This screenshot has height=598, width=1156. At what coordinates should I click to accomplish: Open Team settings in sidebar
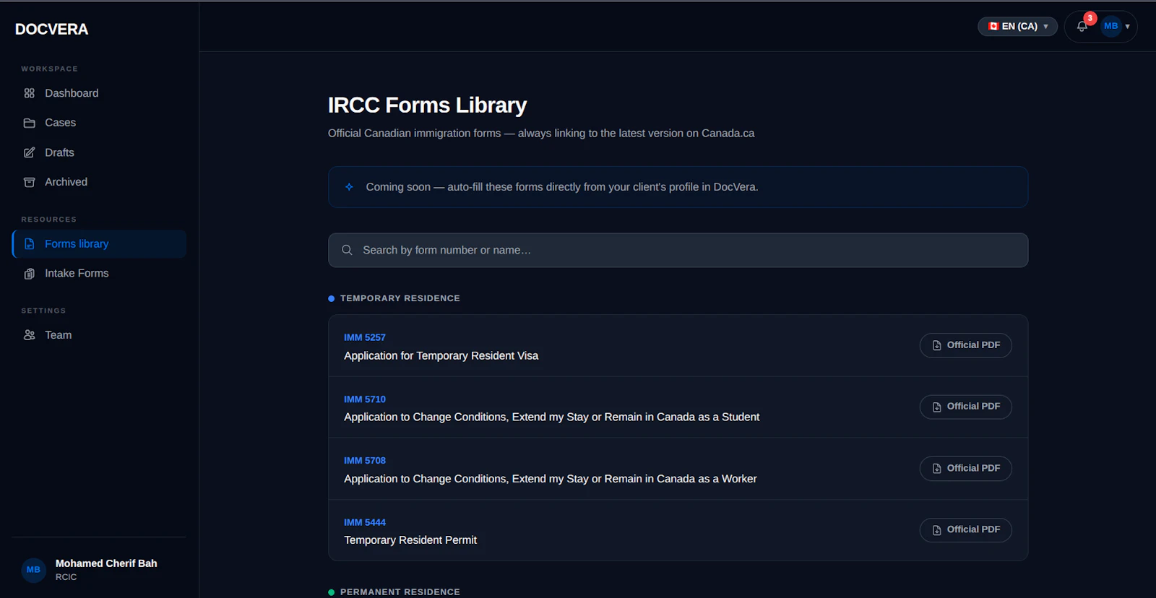pyautogui.click(x=99, y=335)
